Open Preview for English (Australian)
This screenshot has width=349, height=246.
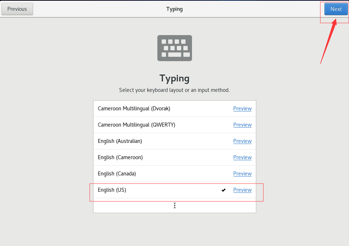(243, 141)
